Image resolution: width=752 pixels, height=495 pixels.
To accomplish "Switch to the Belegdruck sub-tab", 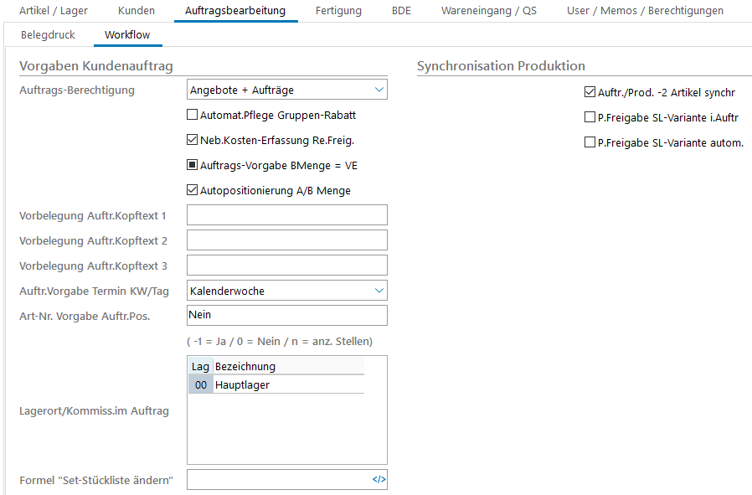I will pyautogui.click(x=48, y=35).
